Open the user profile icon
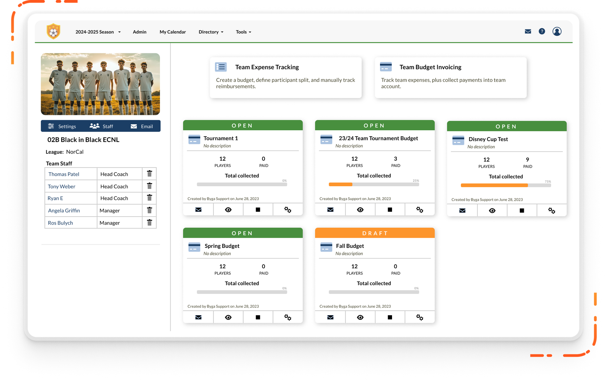This screenshot has height=382, width=607. pyautogui.click(x=557, y=31)
